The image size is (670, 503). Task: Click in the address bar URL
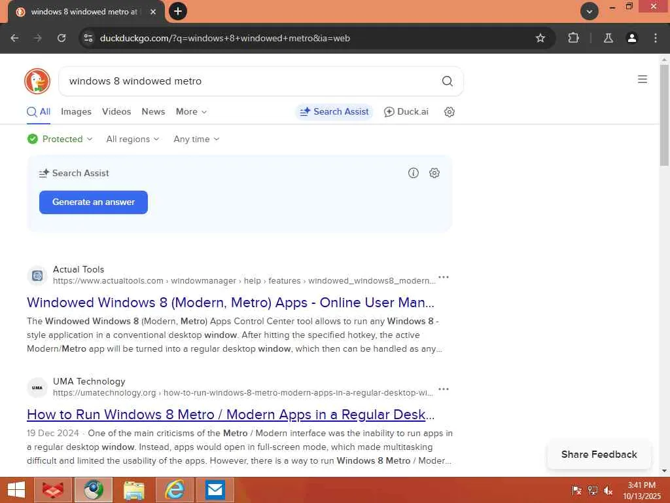coord(225,38)
